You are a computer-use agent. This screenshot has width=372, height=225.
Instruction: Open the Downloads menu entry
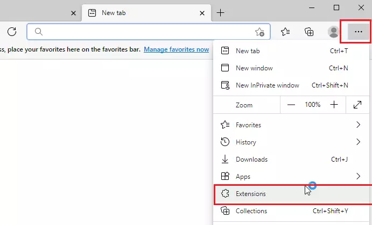pyautogui.click(x=291, y=159)
